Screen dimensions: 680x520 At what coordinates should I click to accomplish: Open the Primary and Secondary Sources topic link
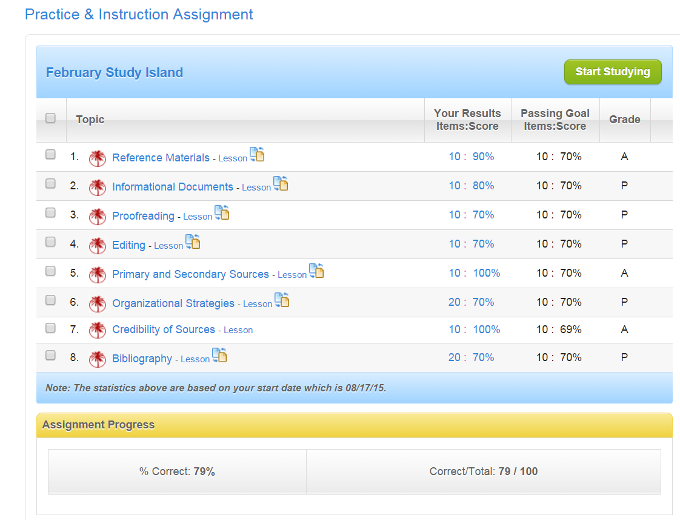[x=190, y=274]
